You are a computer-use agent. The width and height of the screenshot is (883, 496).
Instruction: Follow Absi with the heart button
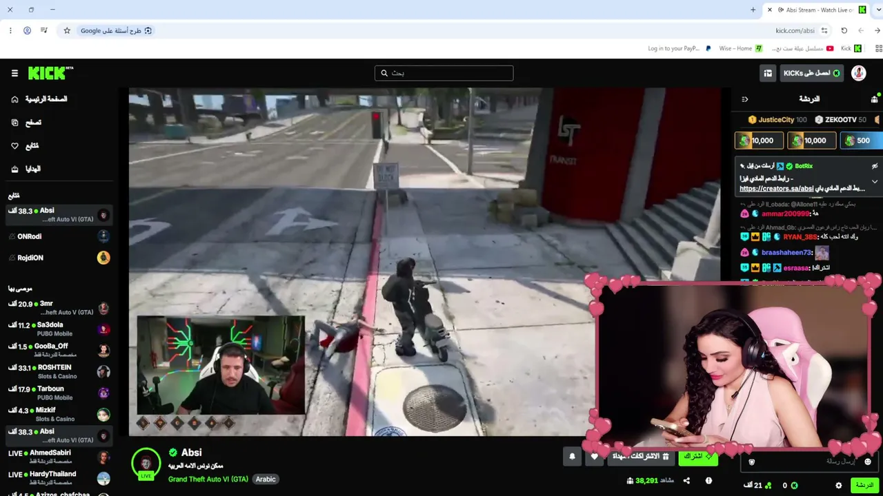coord(595,456)
